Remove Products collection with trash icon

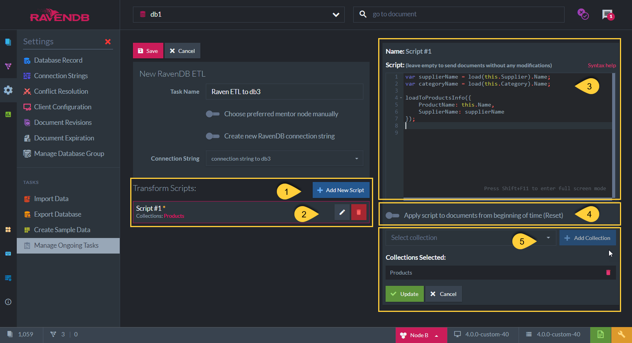[608, 273]
